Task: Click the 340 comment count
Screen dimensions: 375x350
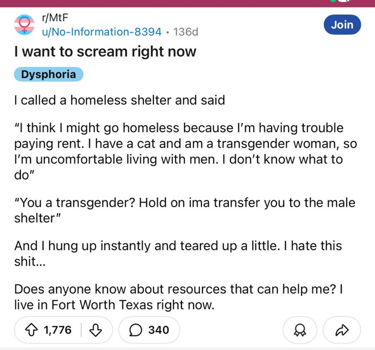Action: 158,330
